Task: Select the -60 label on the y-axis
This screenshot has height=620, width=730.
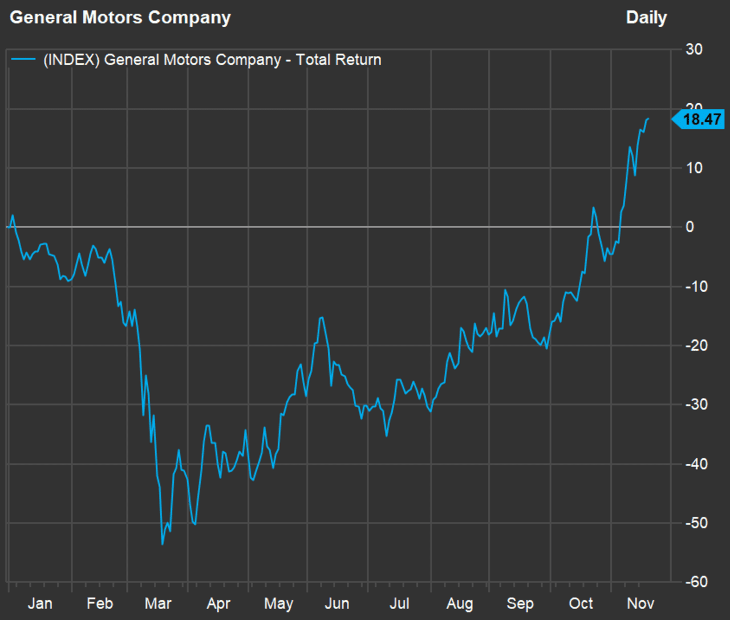Action: click(x=696, y=582)
